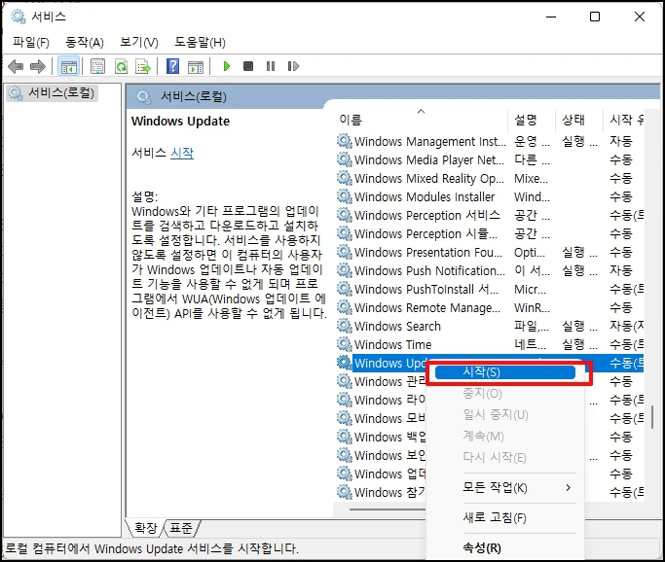Click the gear icon of Windows Presentation Foundation
The height and width of the screenshot is (562, 665).
click(x=345, y=252)
